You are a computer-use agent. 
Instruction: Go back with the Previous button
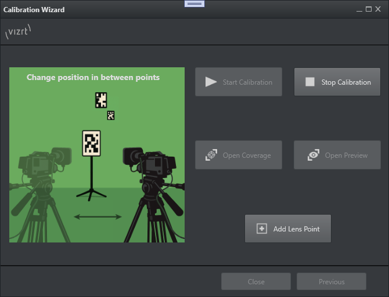[332, 282]
